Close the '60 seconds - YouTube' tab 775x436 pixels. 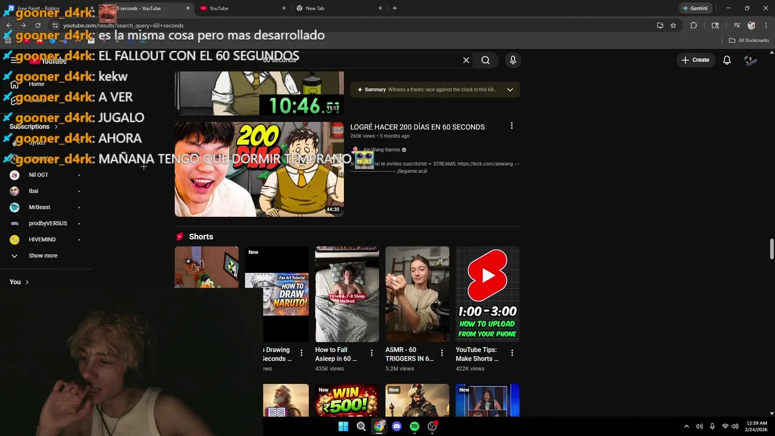[x=188, y=8]
